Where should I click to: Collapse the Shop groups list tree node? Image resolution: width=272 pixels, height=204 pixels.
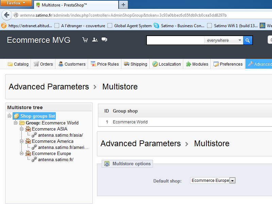(x=10, y=116)
